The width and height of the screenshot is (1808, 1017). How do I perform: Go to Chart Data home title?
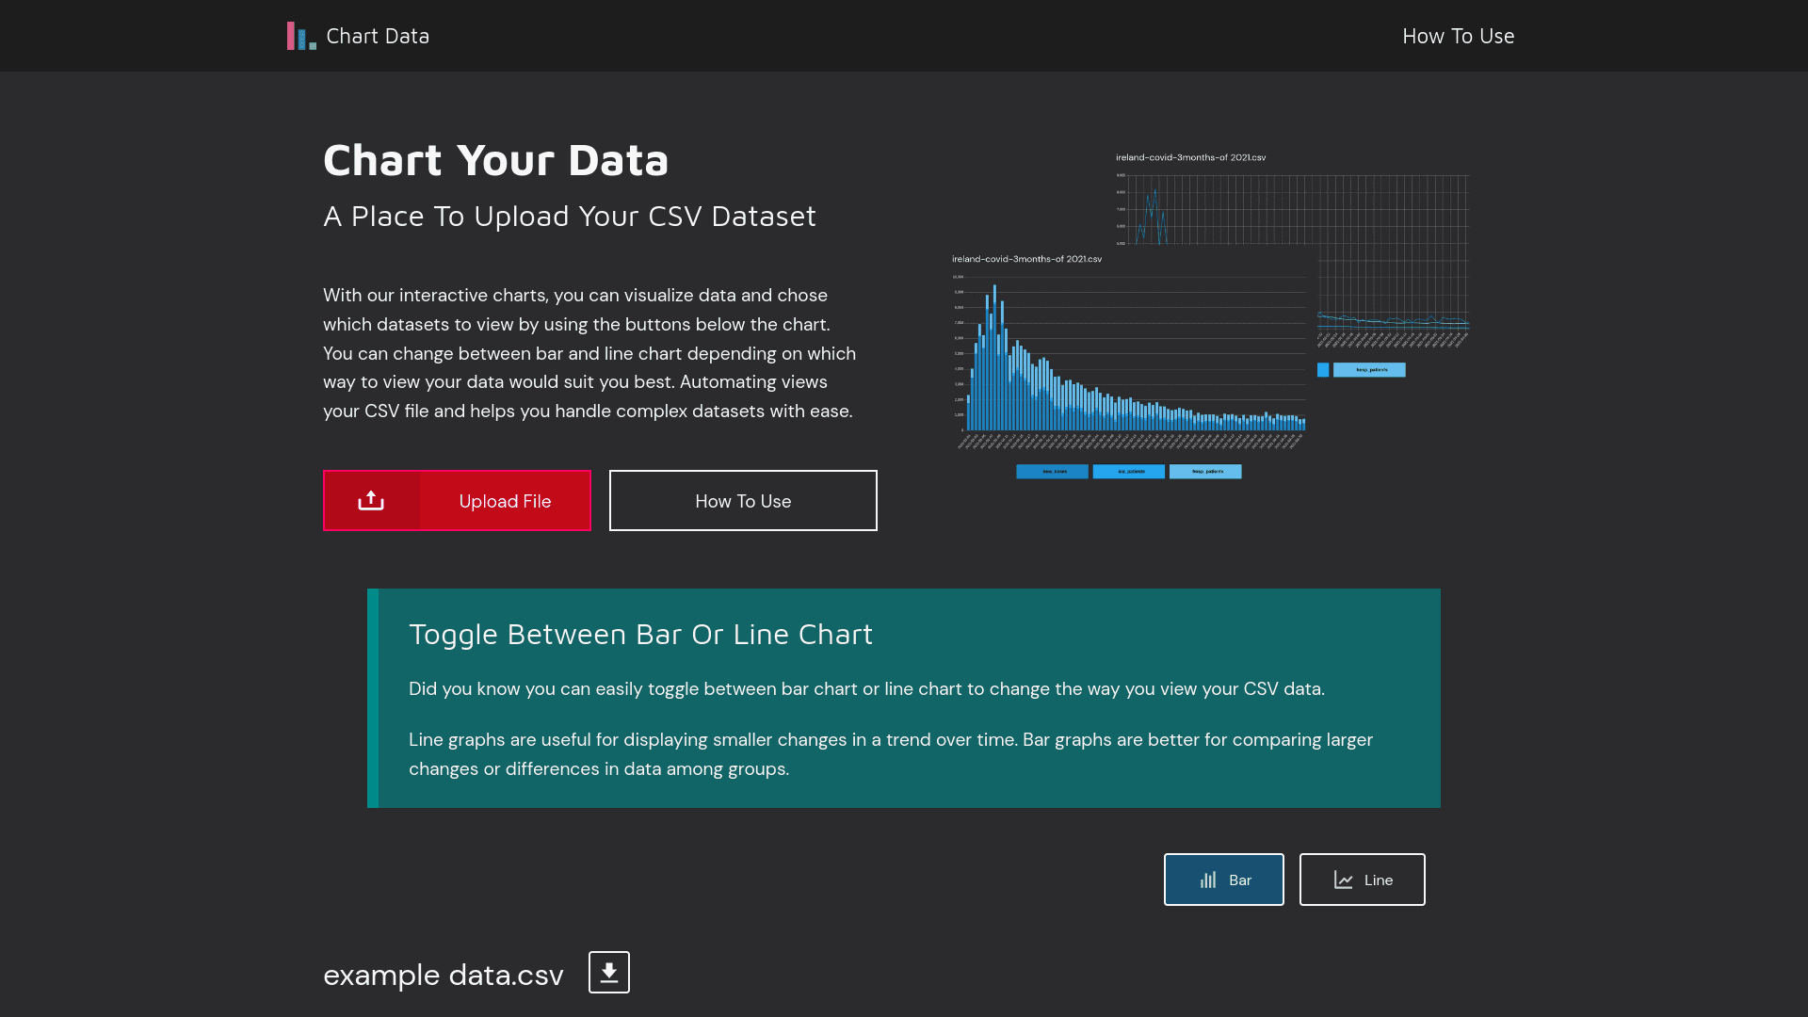pyautogui.click(x=378, y=36)
